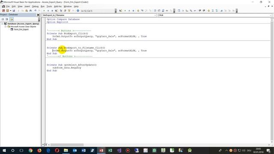Open the View menu
This screenshot has height=154, width=274.
(x=20, y=6)
